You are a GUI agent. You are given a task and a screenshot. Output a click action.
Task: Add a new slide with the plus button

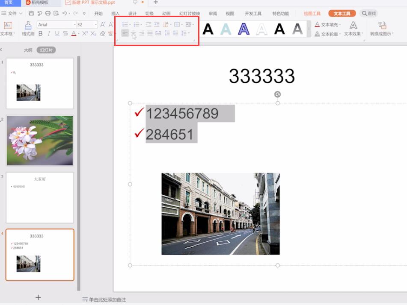[x=38, y=297]
